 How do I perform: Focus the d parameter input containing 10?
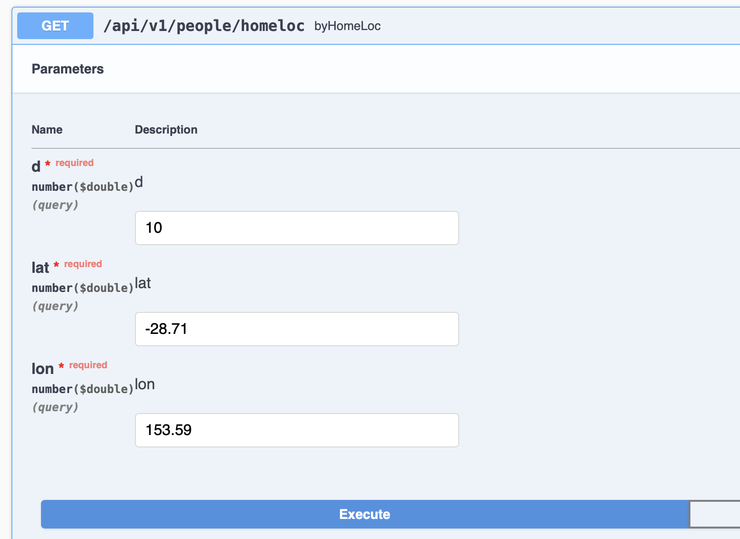pyautogui.click(x=297, y=228)
